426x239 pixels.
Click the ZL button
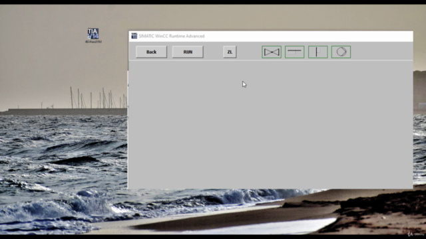click(x=230, y=52)
